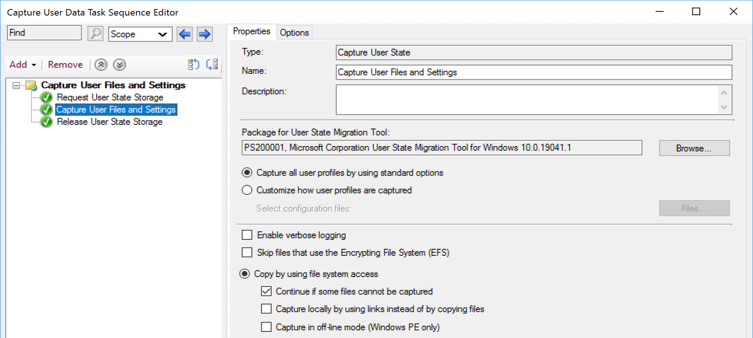Click the Capture User Files group folder icon
This screenshot has height=338, width=753.
coord(32,85)
